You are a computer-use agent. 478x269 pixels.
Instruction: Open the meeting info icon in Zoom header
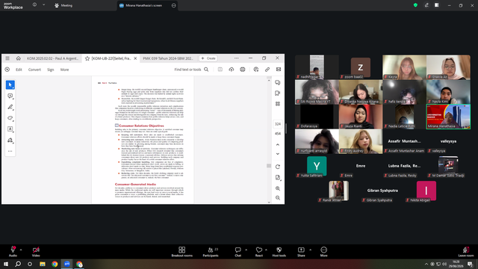(34, 5)
